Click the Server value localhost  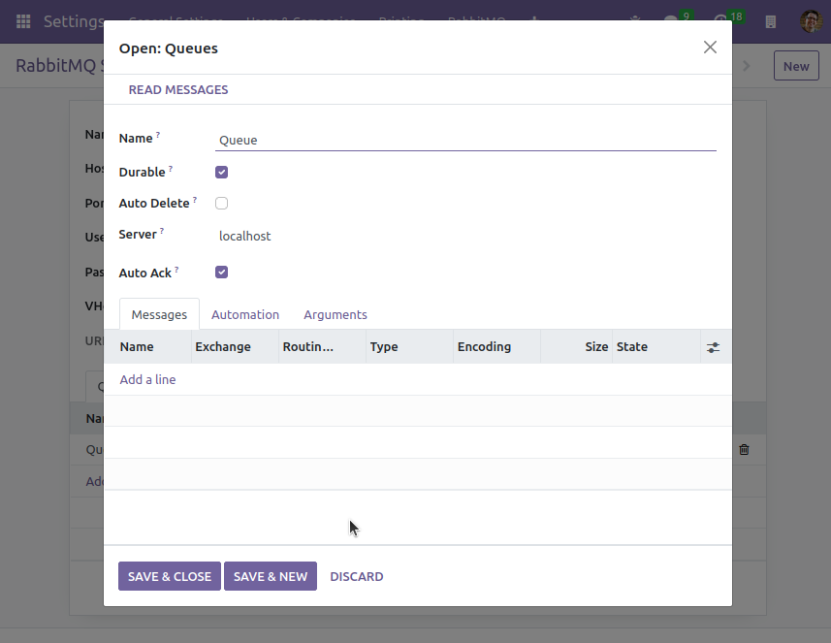coord(245,236)
